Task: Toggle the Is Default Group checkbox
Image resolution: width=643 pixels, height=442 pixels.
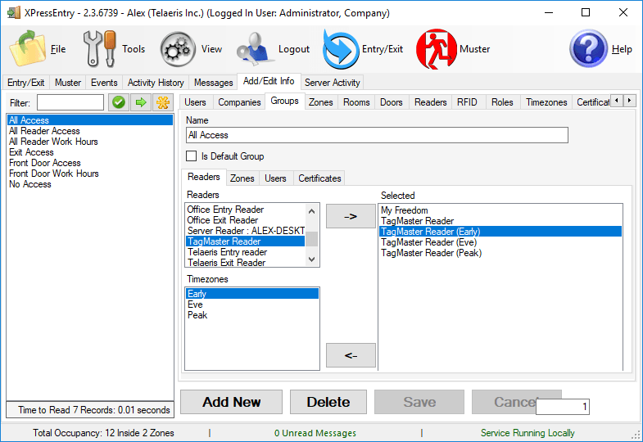Action: click(191, 156)
